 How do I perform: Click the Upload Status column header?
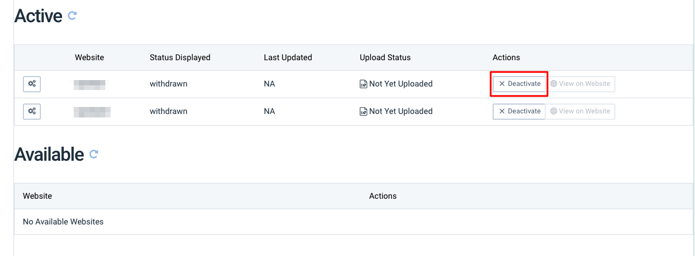(x=385, y=57)
